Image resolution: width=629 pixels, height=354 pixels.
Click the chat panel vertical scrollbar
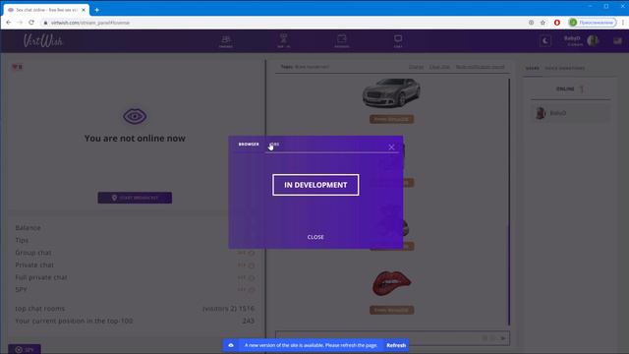coord(509,202)
